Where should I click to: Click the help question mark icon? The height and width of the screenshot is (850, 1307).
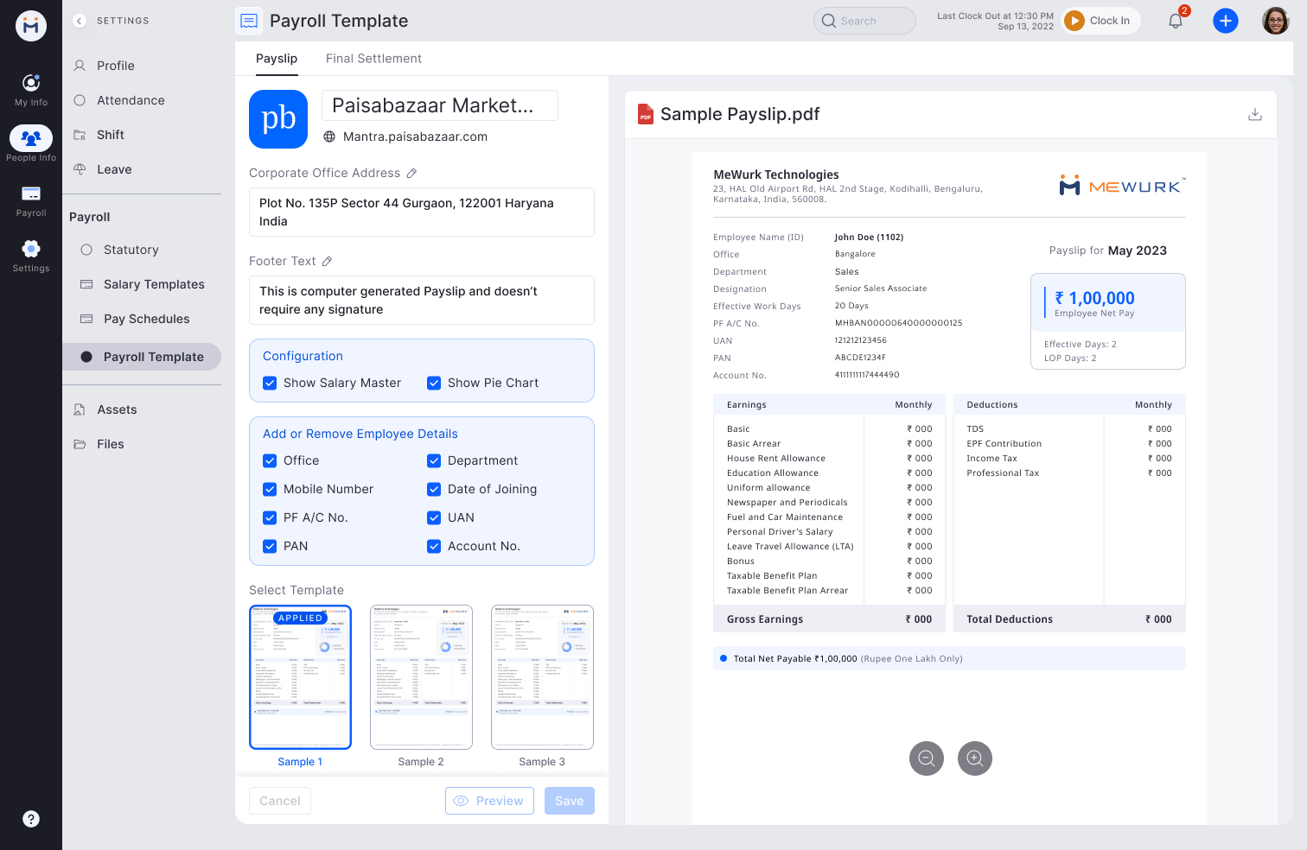click(x=31, y=818)
